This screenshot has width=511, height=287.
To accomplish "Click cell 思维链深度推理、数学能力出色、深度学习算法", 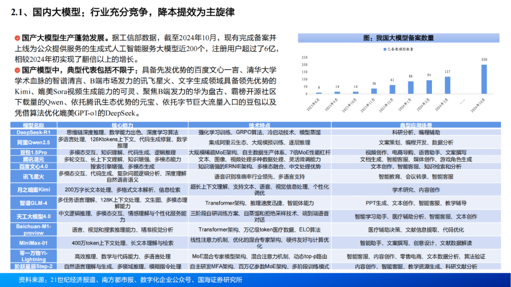I will (x=123, y=132).
